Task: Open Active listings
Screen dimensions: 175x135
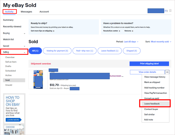Action: pos(8,75)
